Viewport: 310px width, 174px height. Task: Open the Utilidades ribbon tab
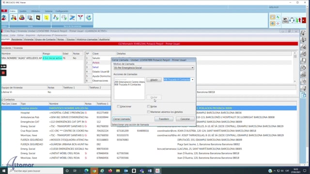35,11
